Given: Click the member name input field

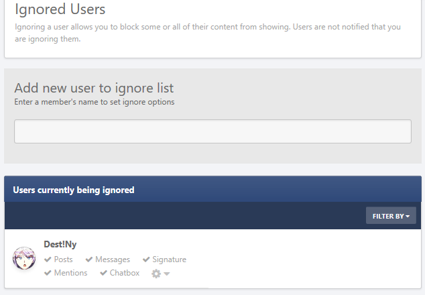Looking at the screenshot, I should tap(213, 131).
